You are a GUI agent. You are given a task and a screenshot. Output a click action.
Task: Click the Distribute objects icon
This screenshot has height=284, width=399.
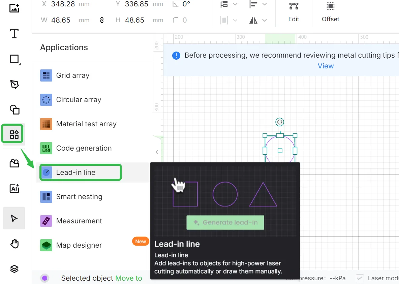[224, 20]
